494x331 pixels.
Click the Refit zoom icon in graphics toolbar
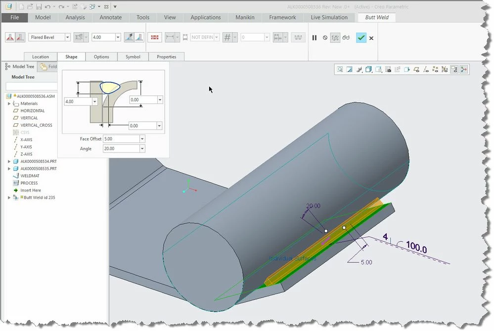[x=340, y=70]
